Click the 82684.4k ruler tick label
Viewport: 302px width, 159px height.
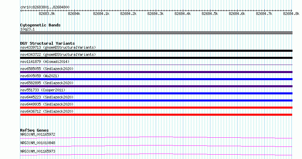point(183,14)
